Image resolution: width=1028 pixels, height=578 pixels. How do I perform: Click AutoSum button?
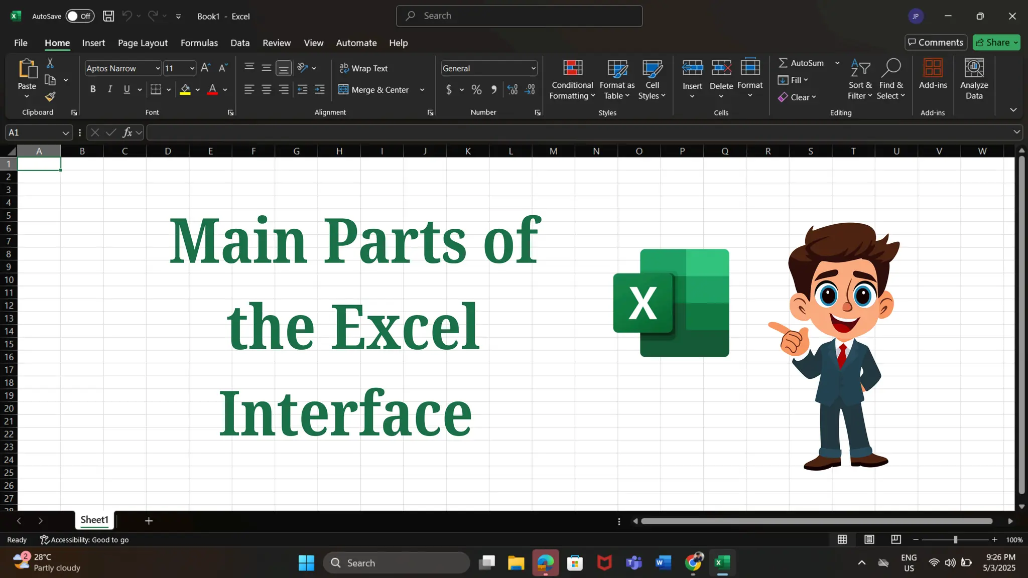(x=801, y=63)
